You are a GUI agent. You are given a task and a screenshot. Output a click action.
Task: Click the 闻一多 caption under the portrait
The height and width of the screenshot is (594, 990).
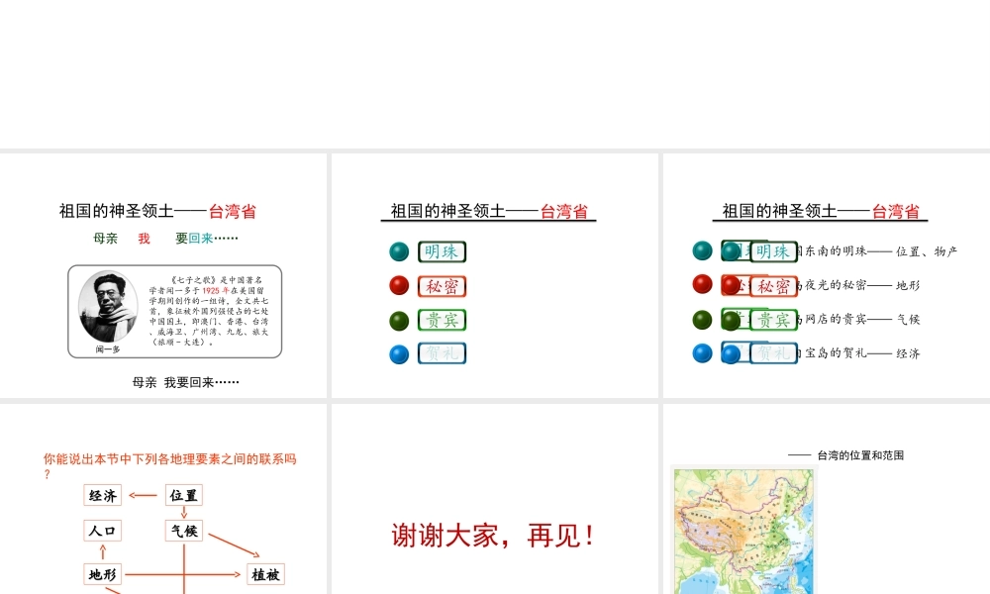point(108,349)
